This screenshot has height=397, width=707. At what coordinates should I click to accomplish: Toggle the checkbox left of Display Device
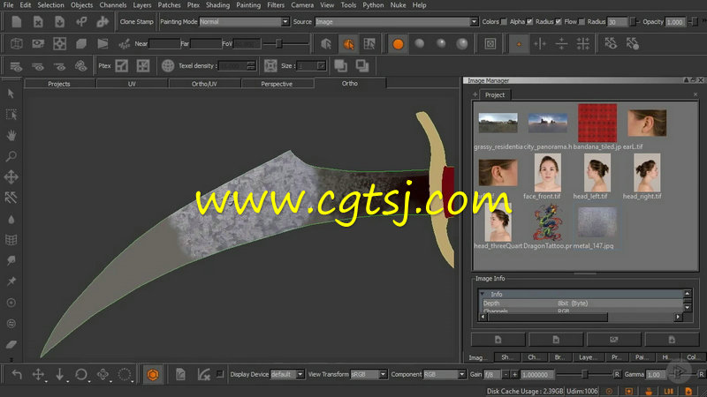(x=220, y=374)
